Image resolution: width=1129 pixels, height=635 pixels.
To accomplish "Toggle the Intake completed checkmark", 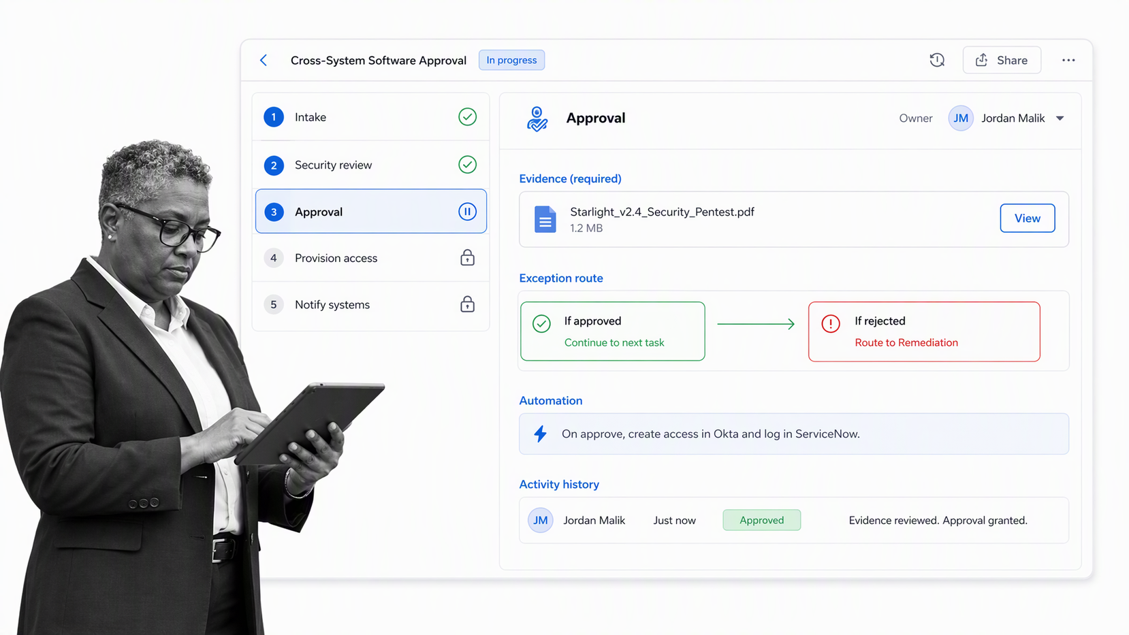I will pyautogui.click(x=467, y=117).
